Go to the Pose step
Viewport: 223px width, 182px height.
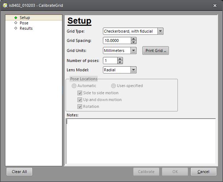tap(24, 23)
